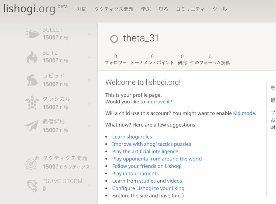Expand the Blitz rating arrow
Image resolution: width=276 pixels, height=204 pixels.
pyautogui.click(x=90, y=57)
